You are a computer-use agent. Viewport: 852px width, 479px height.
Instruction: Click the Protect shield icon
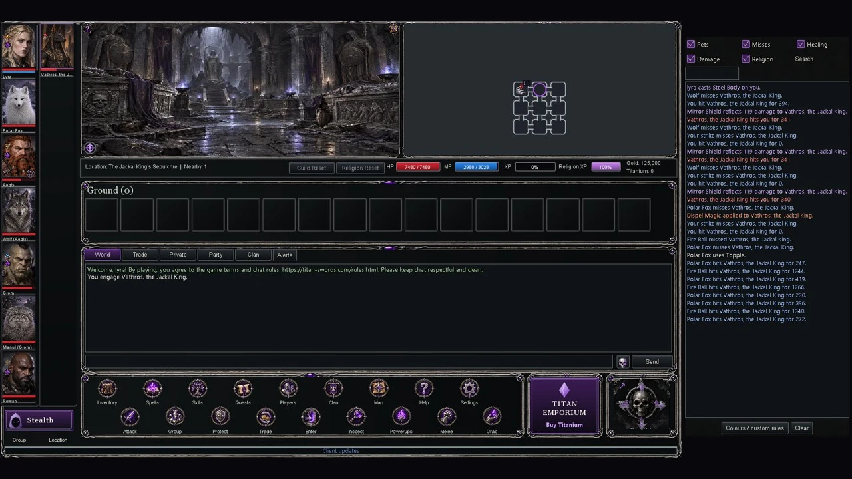(x=220, y=417)
